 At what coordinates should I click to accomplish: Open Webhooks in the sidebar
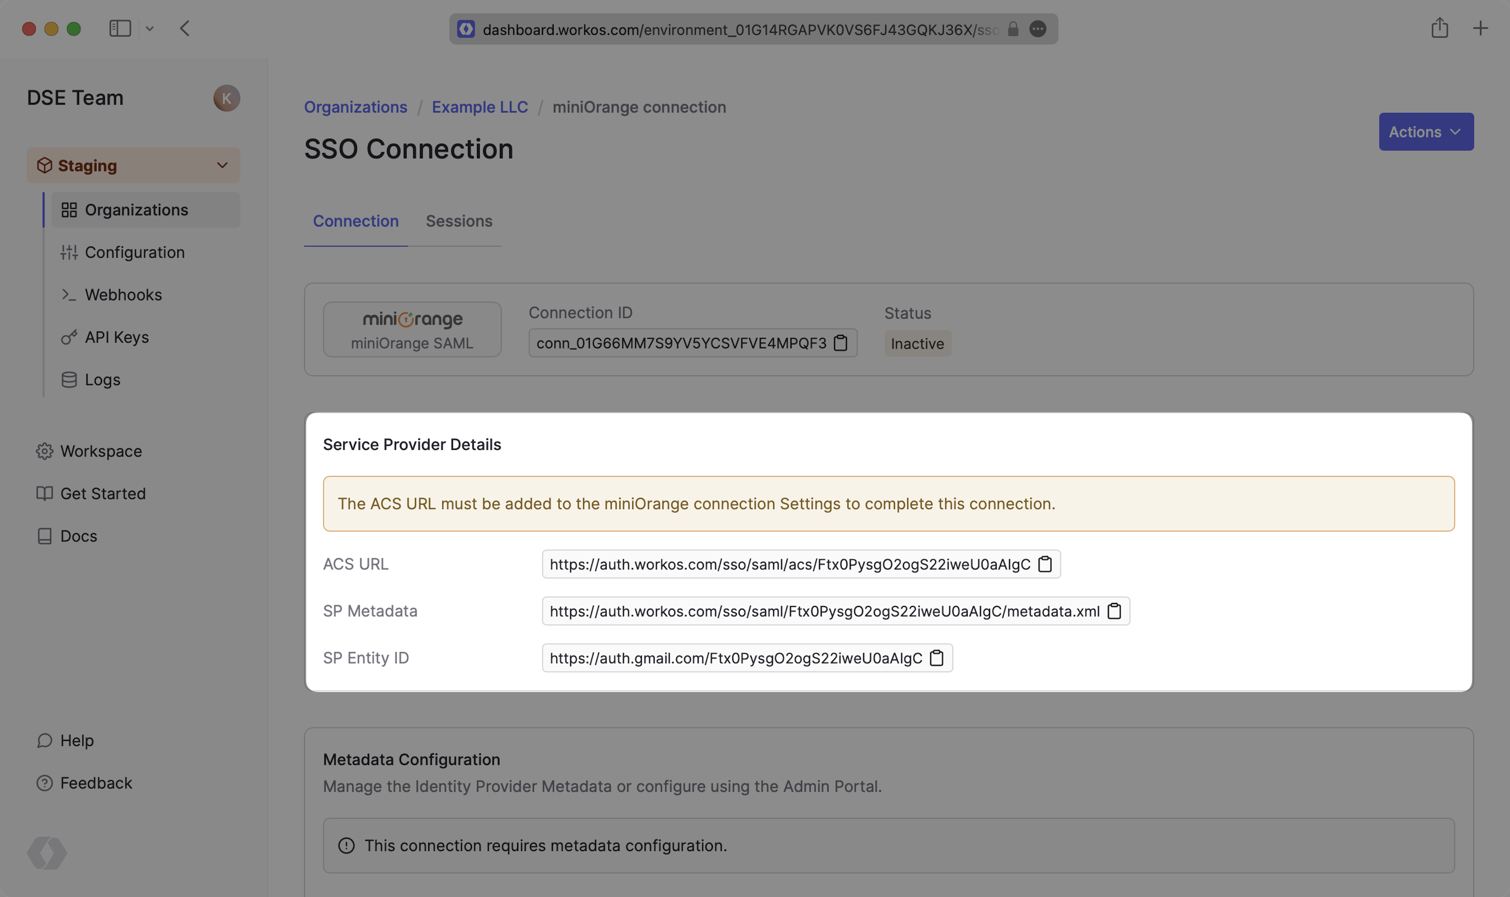point(123,295)
